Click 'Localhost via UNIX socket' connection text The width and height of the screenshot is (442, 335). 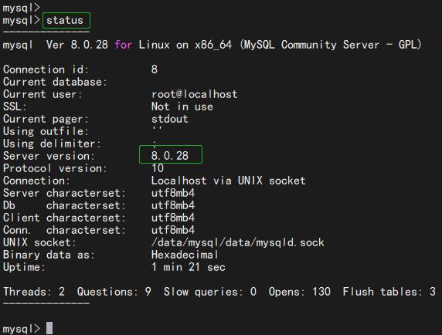click(228, 181)
